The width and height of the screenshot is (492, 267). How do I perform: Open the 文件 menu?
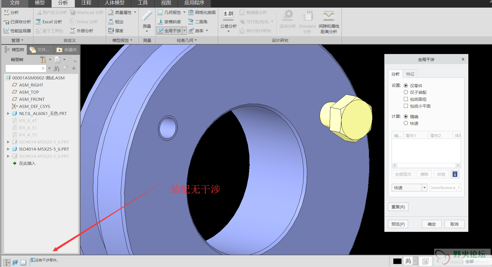click(15, 3)
